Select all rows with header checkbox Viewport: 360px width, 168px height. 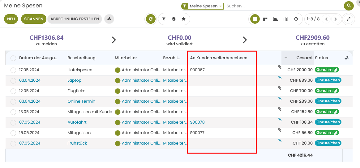point(13,58)
